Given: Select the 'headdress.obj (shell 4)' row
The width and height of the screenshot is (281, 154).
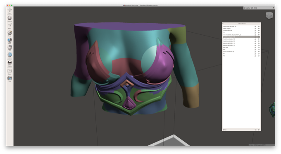Looking at the screenshot, I should coord(241,41).
